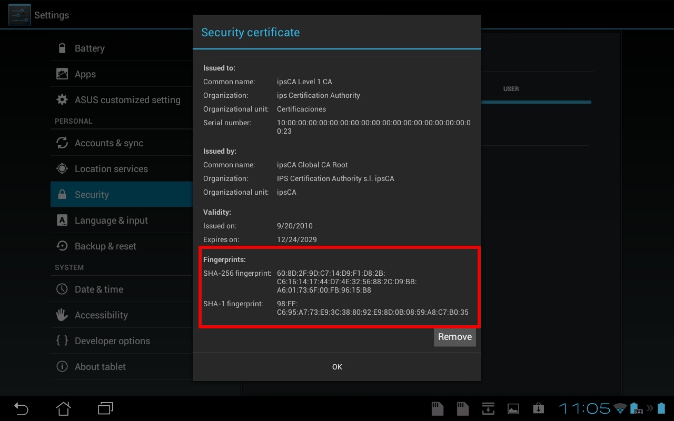
Task: Tap the picture notification icon
Action: coord(513,409)
